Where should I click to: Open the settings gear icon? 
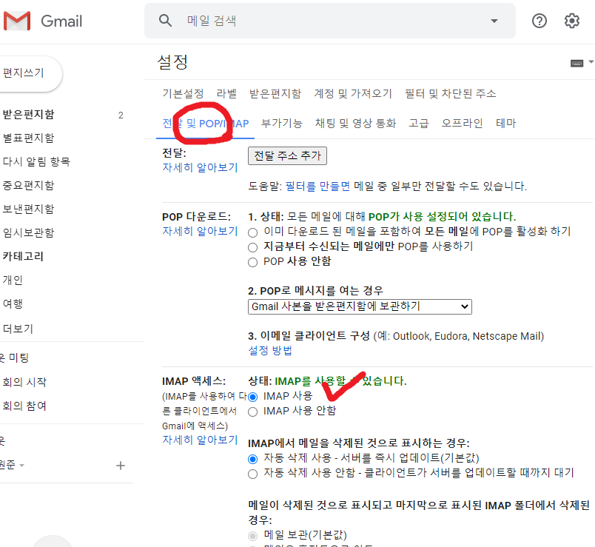coord(572,21)
